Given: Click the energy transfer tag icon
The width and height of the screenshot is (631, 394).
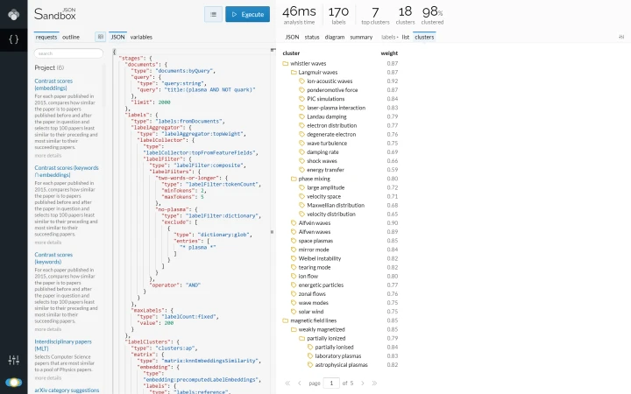Looking at the screenshot, I should point(301,170).
